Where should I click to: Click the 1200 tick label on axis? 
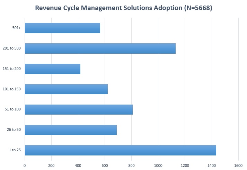pos(185,165)
